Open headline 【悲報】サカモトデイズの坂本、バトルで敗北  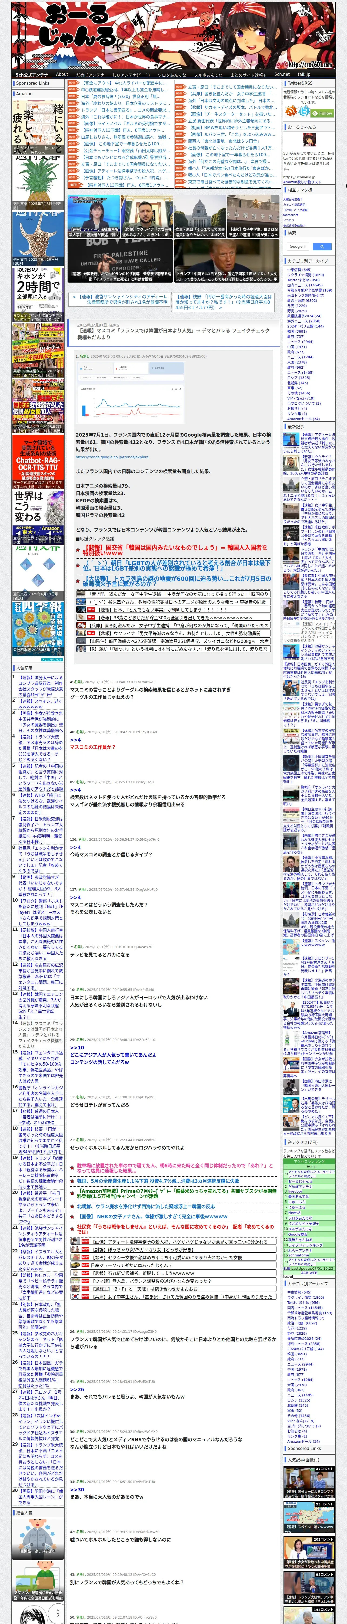point(232,107)
